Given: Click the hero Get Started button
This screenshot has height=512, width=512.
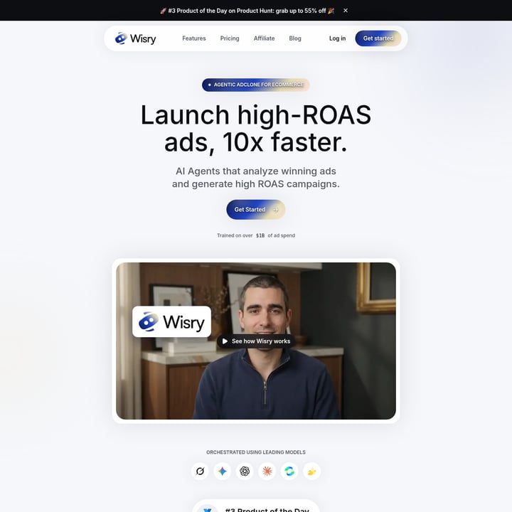Looking at the screenshot, I should (256, 209).
